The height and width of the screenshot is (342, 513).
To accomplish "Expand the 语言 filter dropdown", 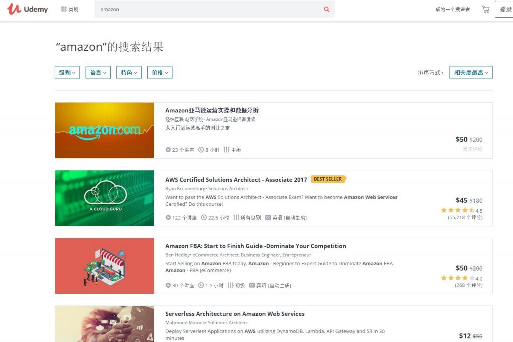I will 98,73.
